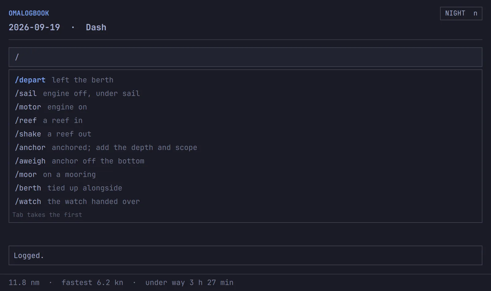Select the /anchor command entry

point(245,147)
